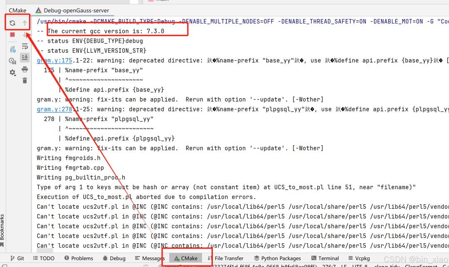Open the Messages tool window
The image size is (449, 267).
[x=150, y=258]
